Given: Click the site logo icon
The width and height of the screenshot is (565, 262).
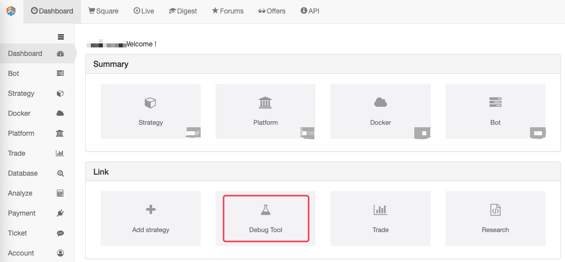Looking at the screenshot, I should click(11, 11).
